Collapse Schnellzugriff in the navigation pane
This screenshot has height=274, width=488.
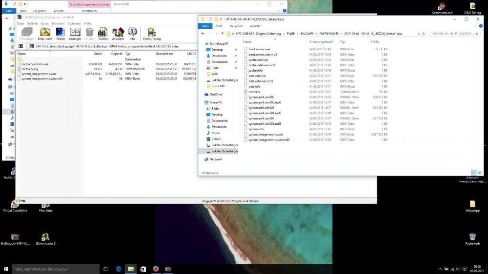(202, 44)
